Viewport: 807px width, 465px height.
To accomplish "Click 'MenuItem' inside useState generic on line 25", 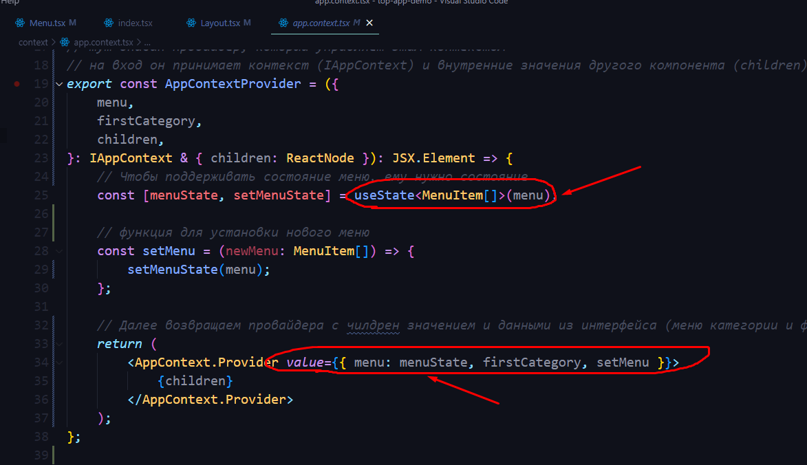I will pyautogui.click(x=453, y=195).
